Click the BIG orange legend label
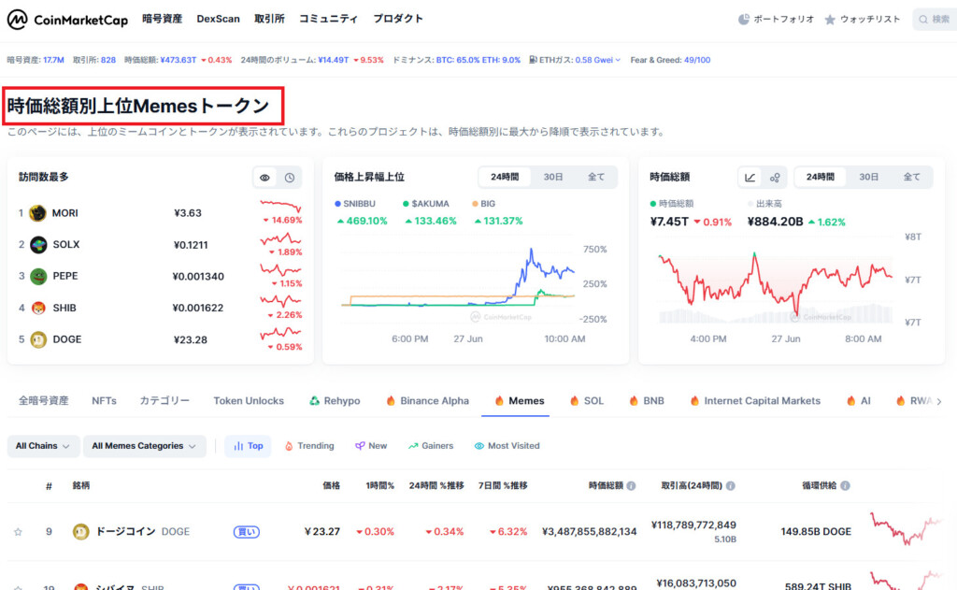957x590 pixels. click(483, 204)
